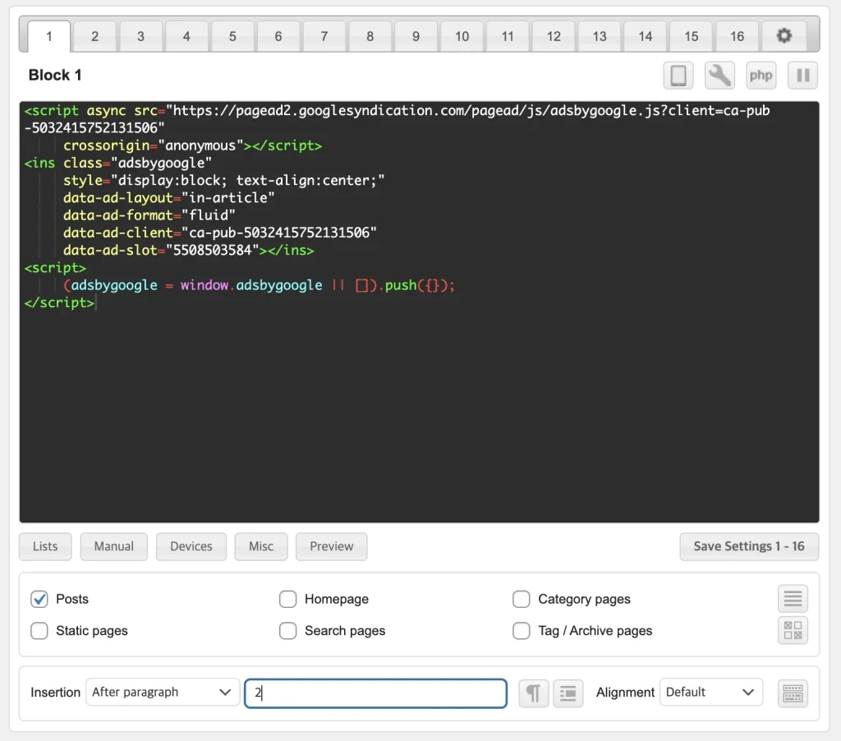Screen dimensions: 841x741
Task: Click the adsbygoogle push script line
Action: point(259,285)
